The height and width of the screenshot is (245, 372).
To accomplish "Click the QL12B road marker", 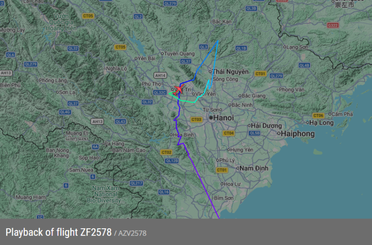I will [172, 161].
